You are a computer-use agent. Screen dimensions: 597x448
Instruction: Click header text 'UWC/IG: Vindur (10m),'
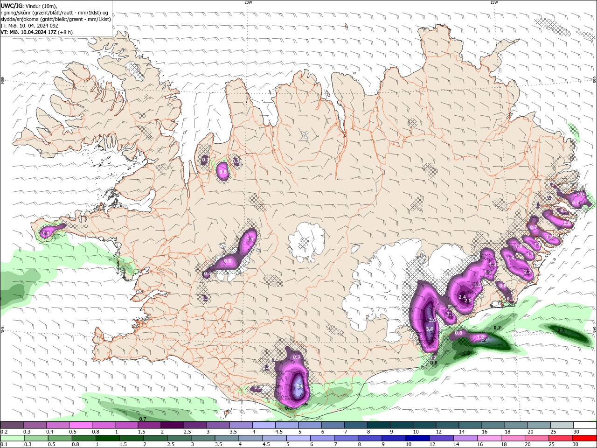coord(29,6)
